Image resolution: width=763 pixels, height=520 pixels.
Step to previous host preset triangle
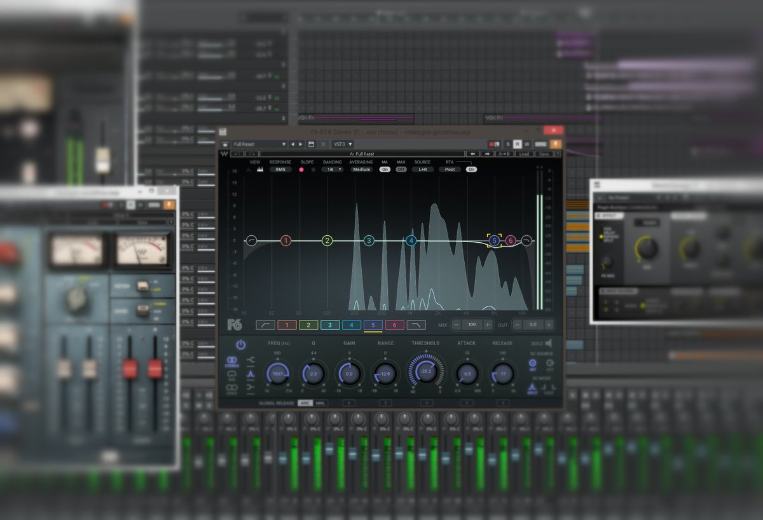(292, 144)
